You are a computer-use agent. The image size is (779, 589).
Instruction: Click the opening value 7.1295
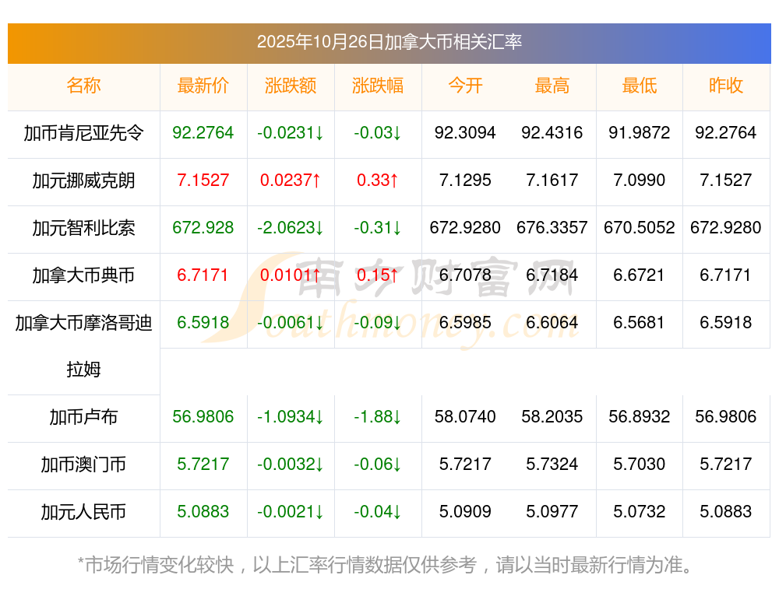[x=465, y=180]
